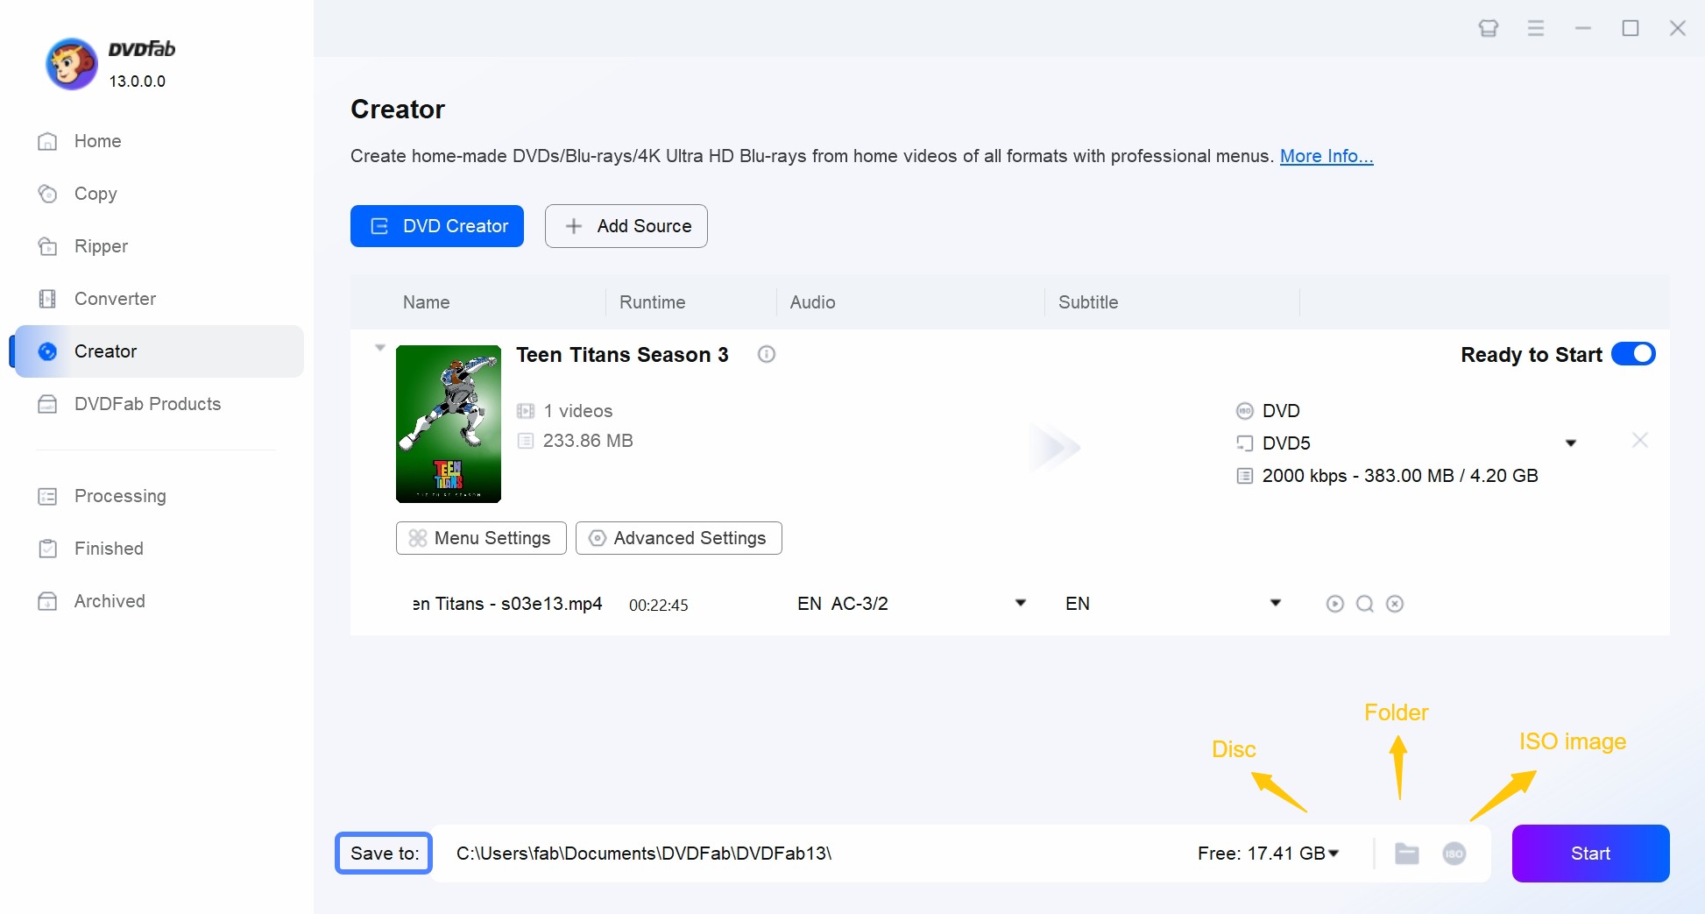Image resolution: width=1705 pixels, height=914 pixels.
Task: Open the Archived section
Action: click(x=109, y=601)
